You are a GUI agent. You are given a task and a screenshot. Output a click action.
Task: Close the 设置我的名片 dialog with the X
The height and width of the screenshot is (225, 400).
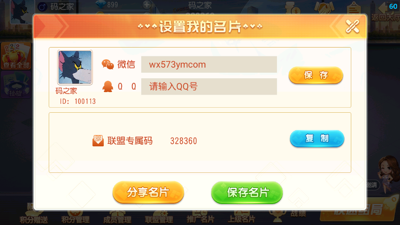352,26
